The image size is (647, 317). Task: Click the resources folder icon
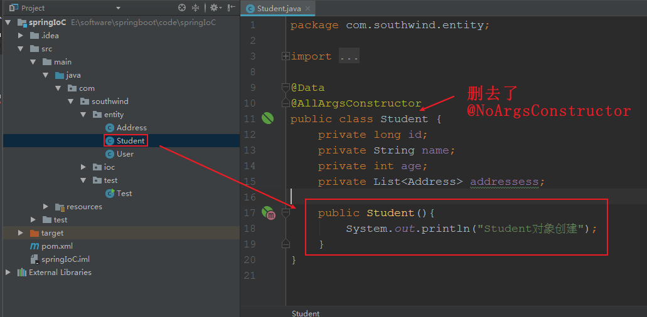(x=60, y=207)
